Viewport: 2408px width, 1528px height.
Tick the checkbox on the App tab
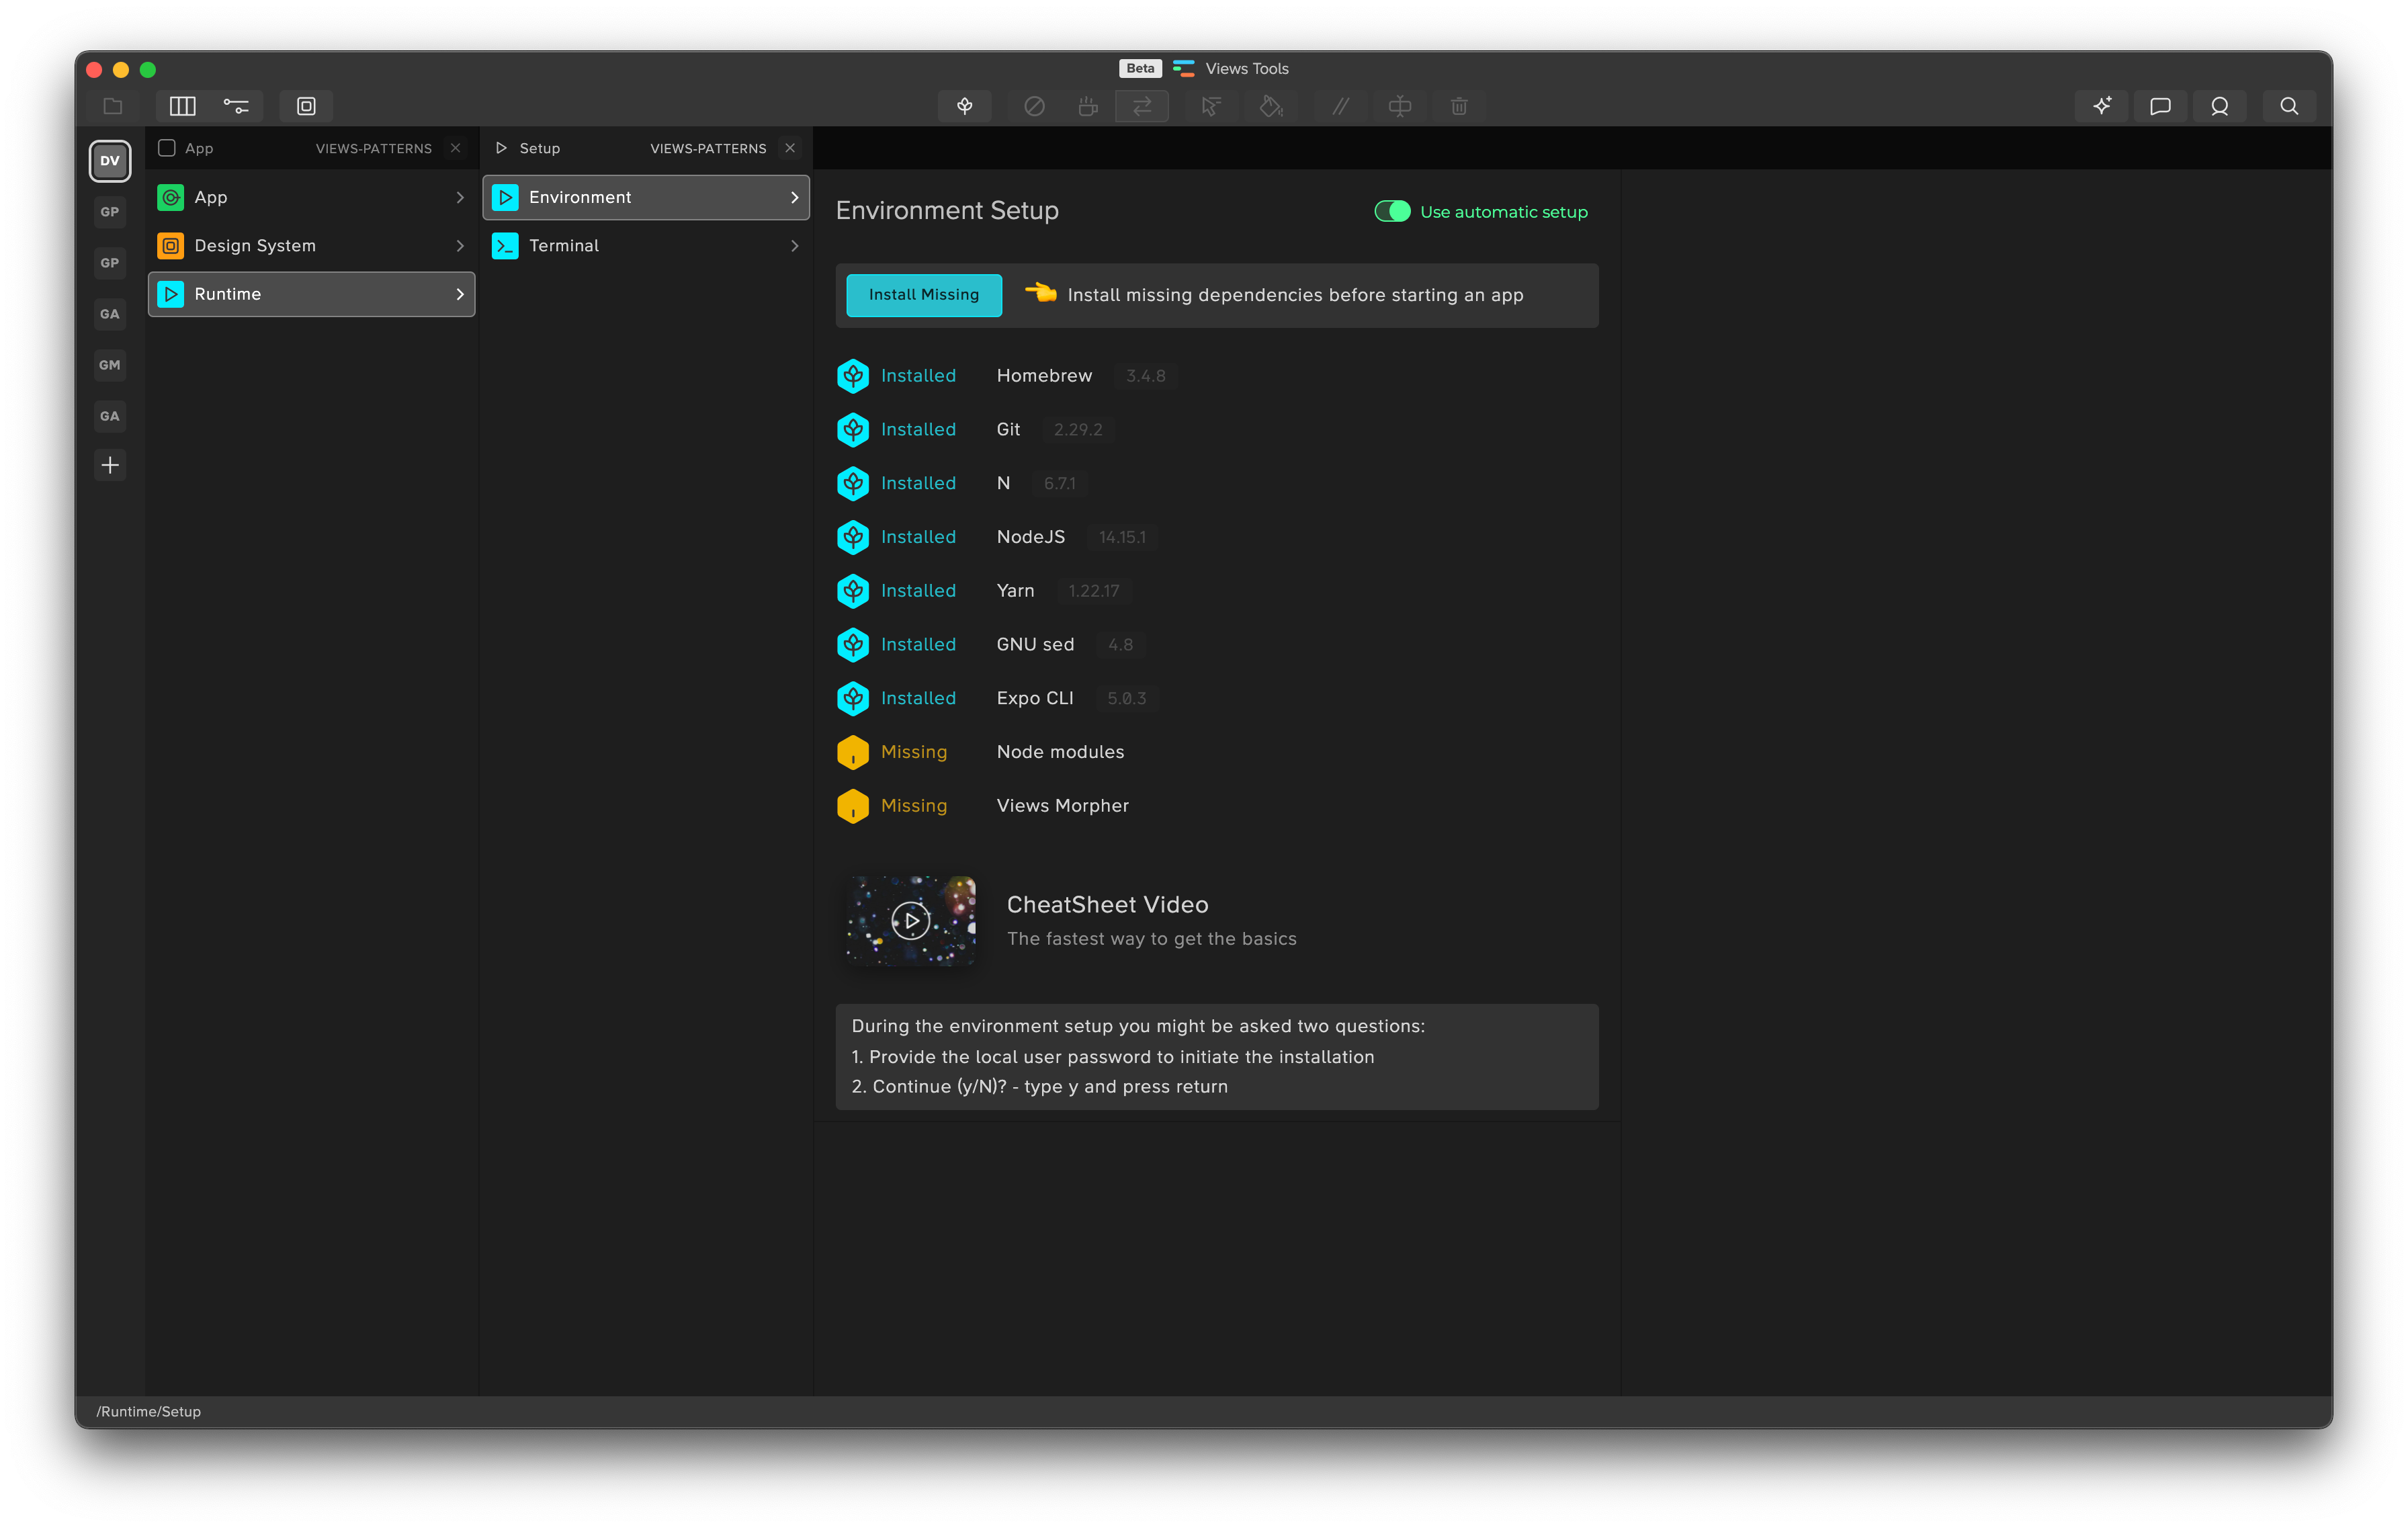(x=167, y=148)
